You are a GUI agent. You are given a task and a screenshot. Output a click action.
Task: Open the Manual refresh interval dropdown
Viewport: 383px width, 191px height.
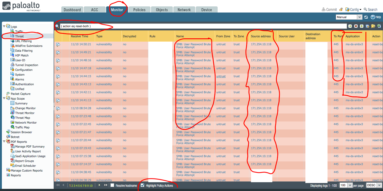pos(360,17)
